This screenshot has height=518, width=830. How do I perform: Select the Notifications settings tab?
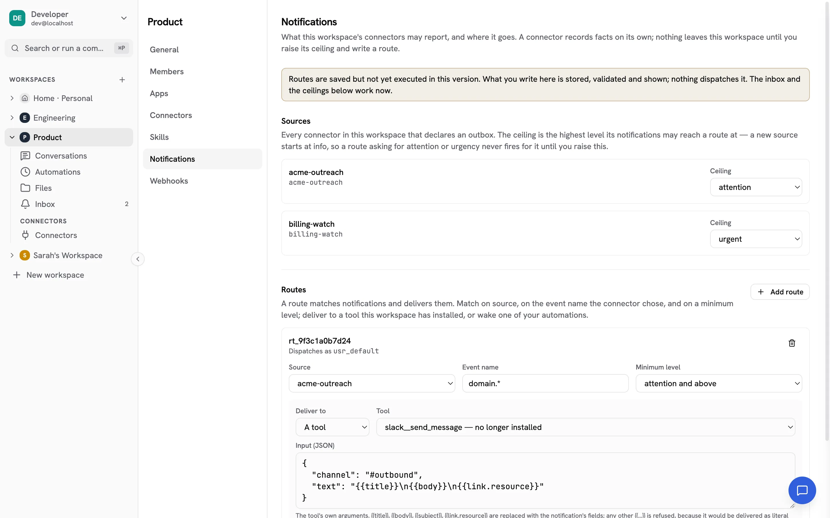pyautogui.click(x=202, y=159)
